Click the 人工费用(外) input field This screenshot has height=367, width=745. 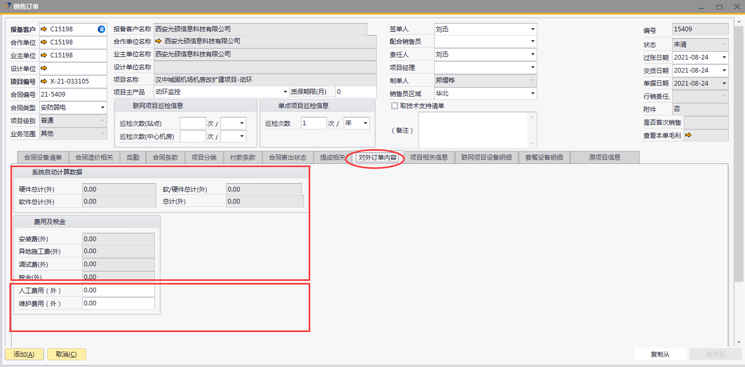coord(118,290)
